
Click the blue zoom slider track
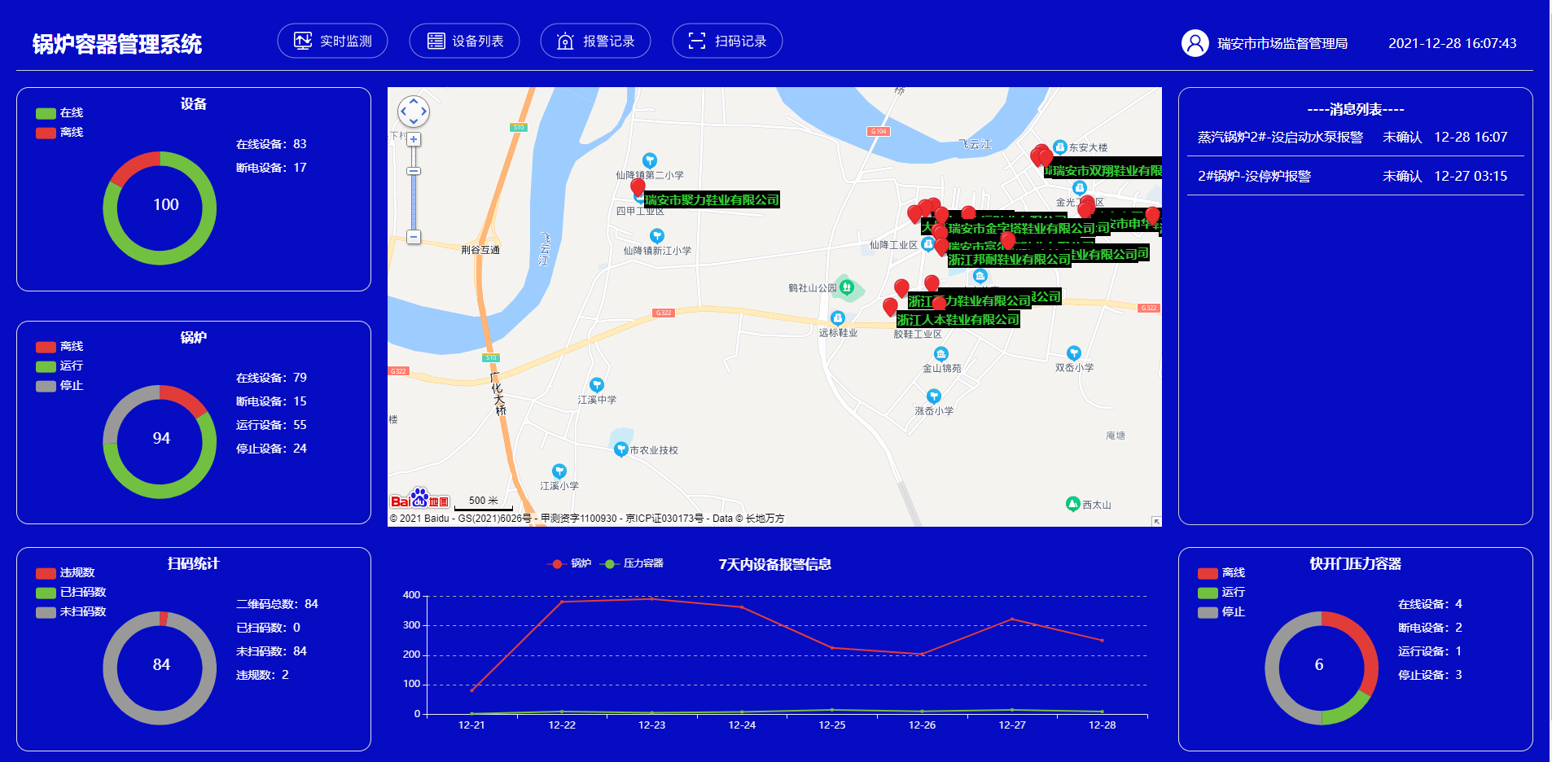click(x=414, y=202)
